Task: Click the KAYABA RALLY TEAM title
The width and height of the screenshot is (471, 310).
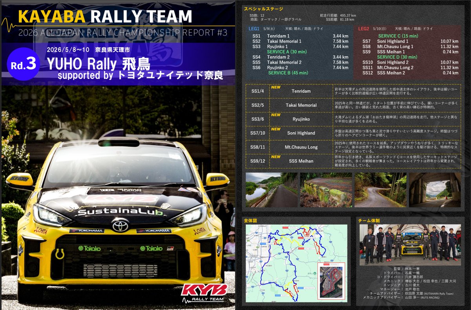Action: 105,16
